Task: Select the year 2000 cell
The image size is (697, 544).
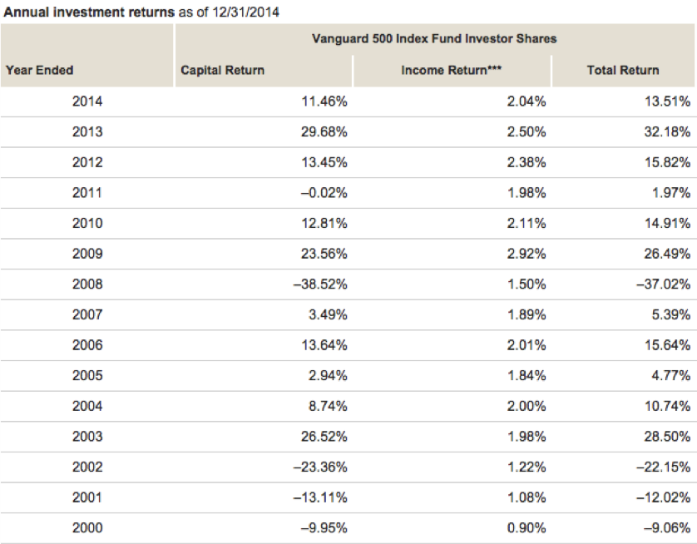Action: click(87, 528)
